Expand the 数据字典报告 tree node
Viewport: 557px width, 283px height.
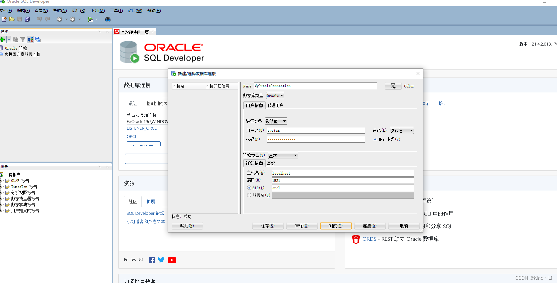[x=1, y=205]
